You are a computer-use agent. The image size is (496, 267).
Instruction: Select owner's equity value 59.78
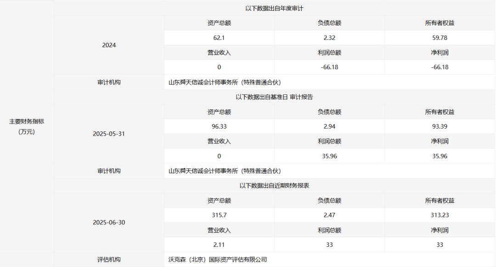click(x=440, y=38)
